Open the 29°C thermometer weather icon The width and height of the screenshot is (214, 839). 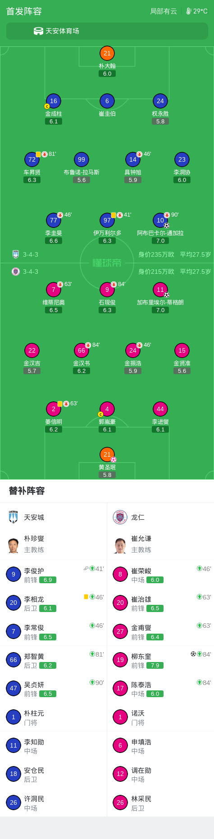(189, 11)
